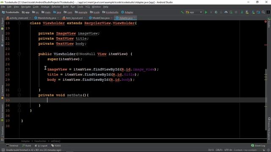This screenshot has height=152, width=271.
Task: Open the Event Log
Action: point(258,146)
